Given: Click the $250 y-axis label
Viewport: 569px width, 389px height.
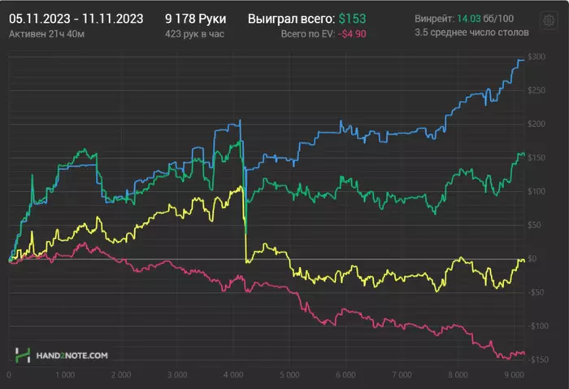Looking at the screenshot, I should coord(536,90).
